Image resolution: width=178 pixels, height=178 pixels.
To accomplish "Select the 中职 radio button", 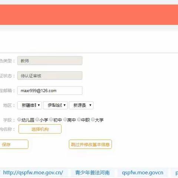I will (79, 119).
